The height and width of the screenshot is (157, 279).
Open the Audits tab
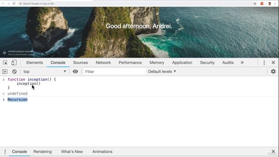click(228, 63)
